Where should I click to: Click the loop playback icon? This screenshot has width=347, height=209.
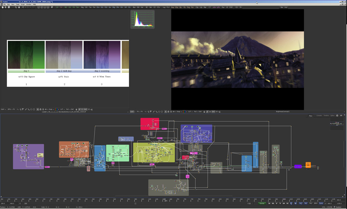tap(291, 203)
